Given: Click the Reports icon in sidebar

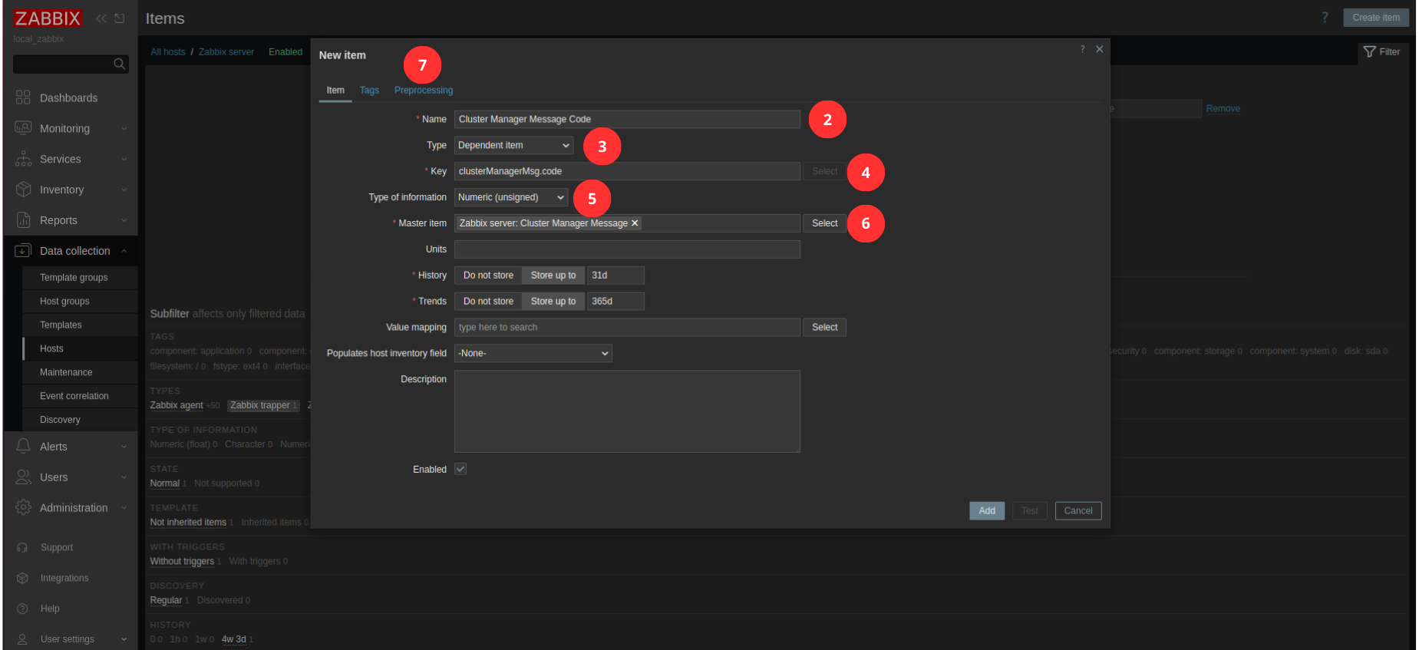Looking at the screenshot, I should click(x=23, y=220).
